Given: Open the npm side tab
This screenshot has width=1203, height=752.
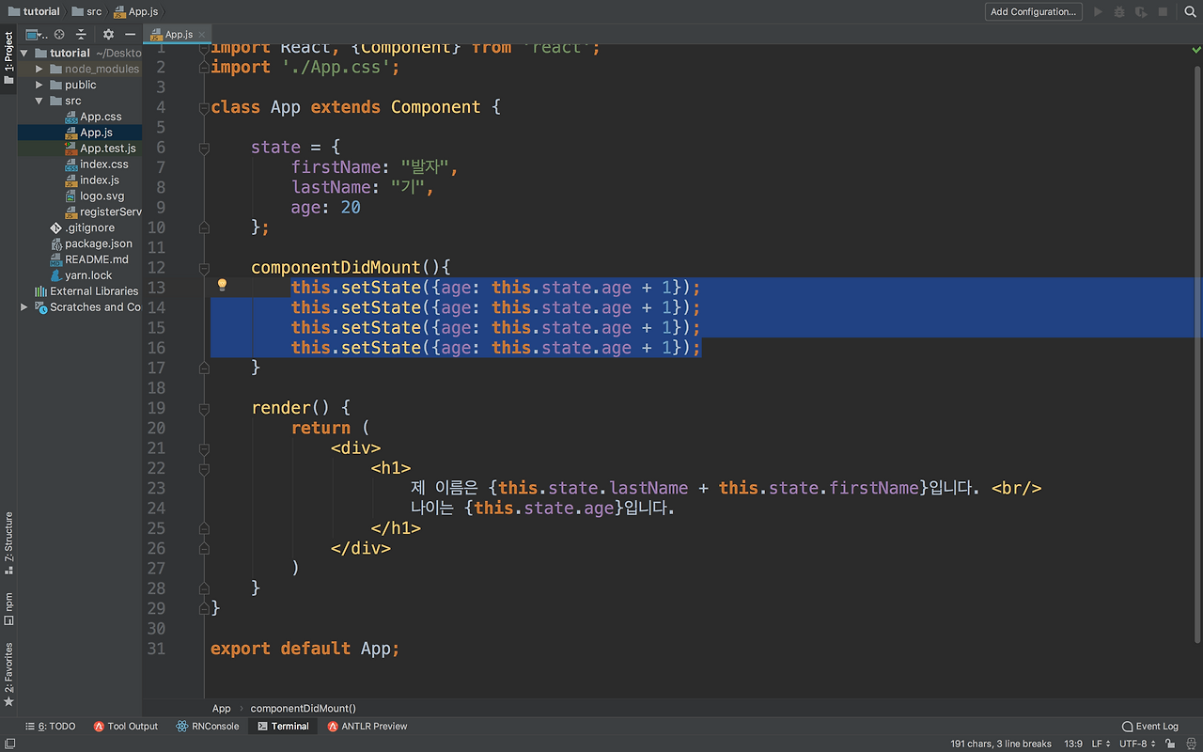Looking at the screenshot, I should (x=8, y=607).
